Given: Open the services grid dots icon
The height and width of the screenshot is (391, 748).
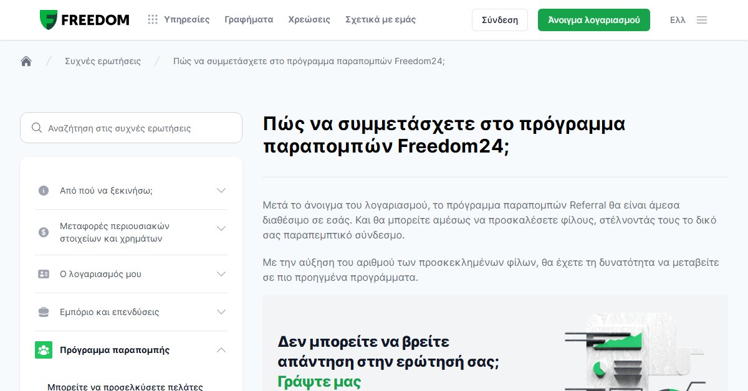Looking at the screenshot, I should tap(153, 19).
